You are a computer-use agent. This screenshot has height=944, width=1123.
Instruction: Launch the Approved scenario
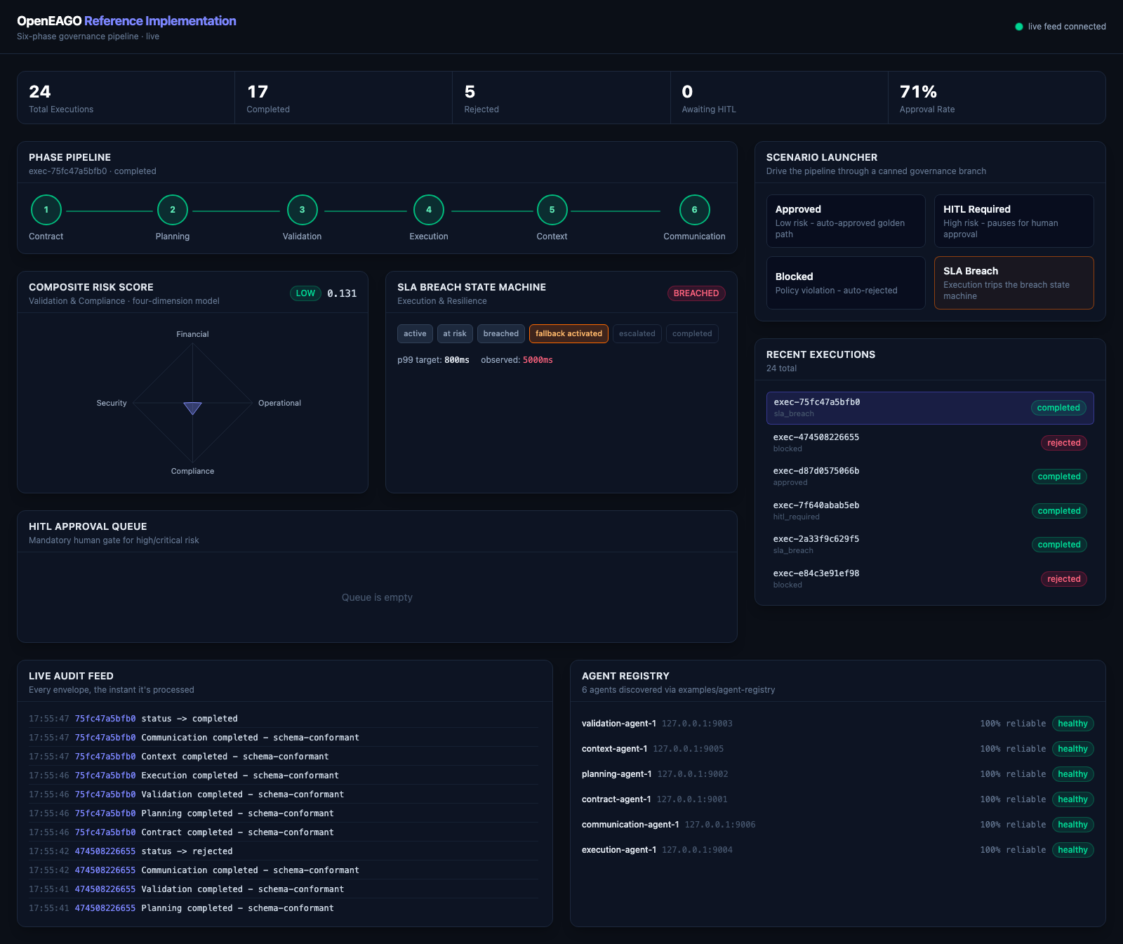(x=846, y=221)
